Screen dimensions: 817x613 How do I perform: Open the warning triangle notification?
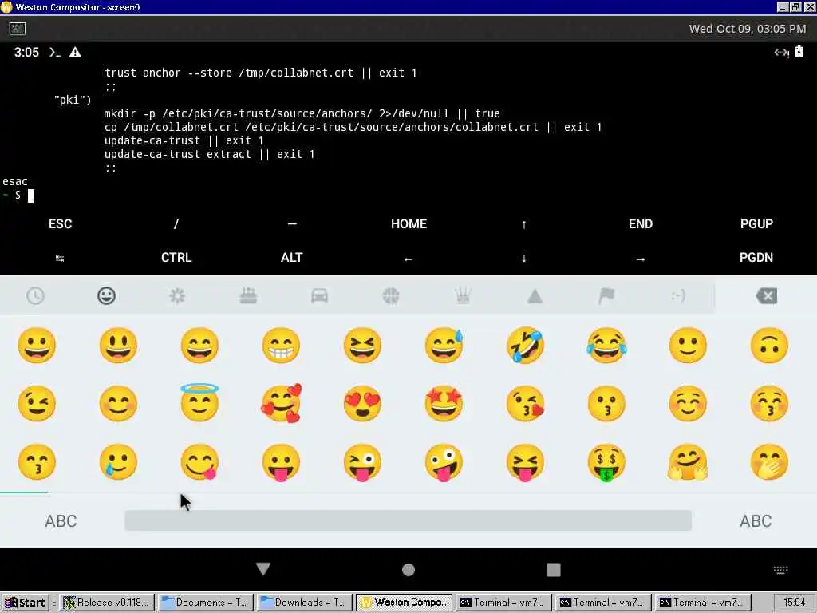coord(75,52)
